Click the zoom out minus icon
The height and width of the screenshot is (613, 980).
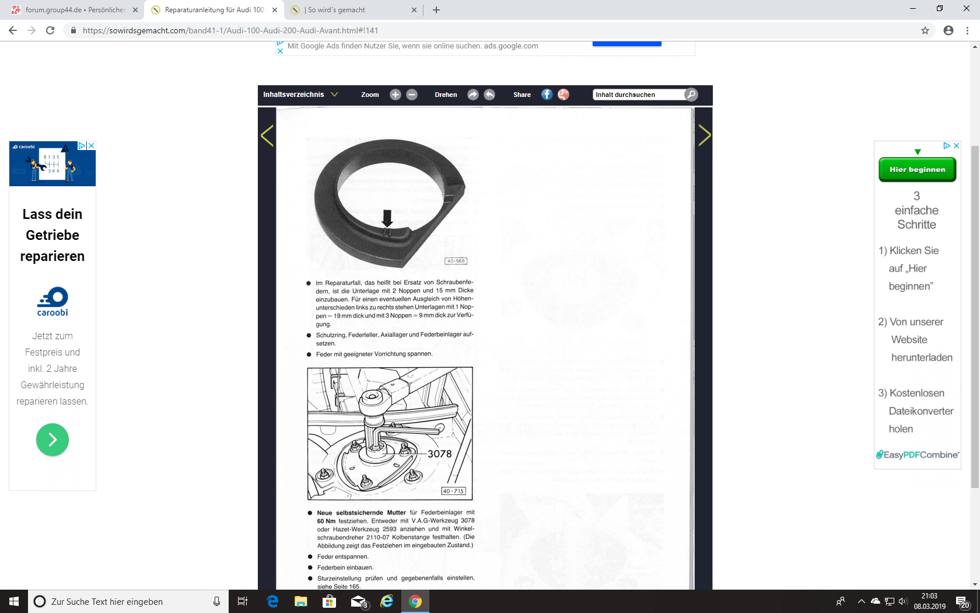tap(412, 95)
